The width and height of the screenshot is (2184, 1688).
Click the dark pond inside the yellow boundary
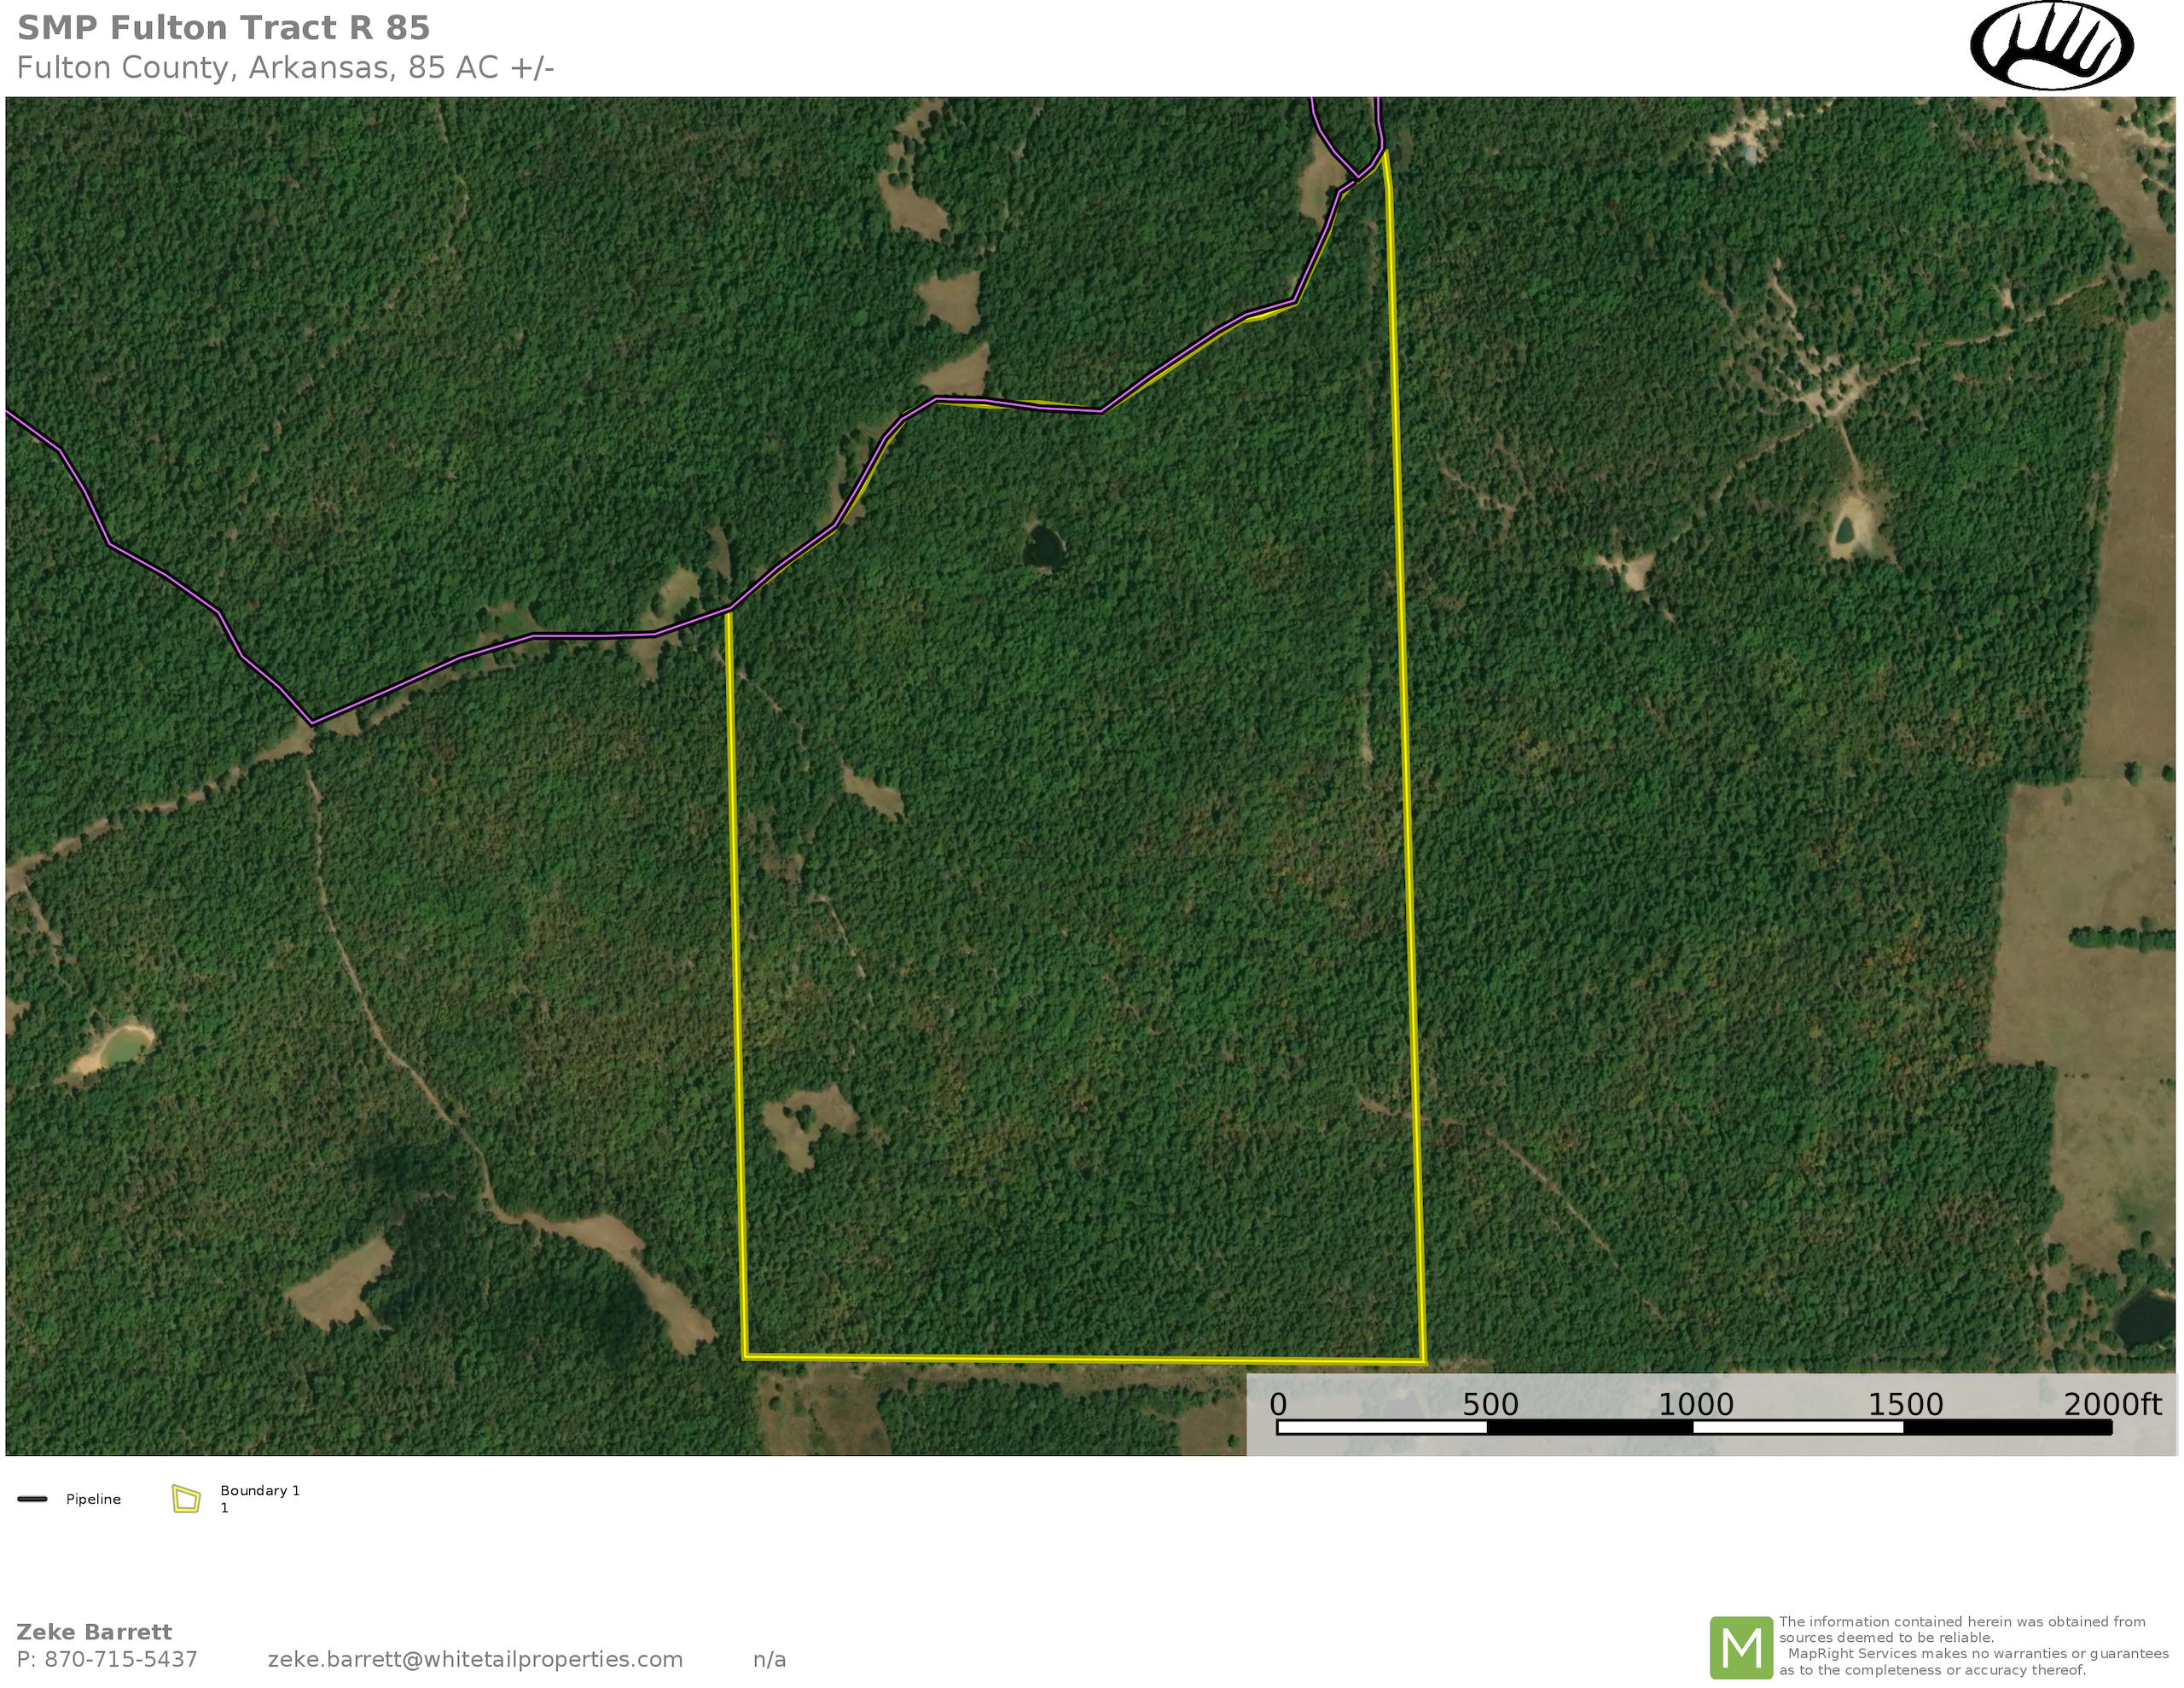coord(1043,547)
